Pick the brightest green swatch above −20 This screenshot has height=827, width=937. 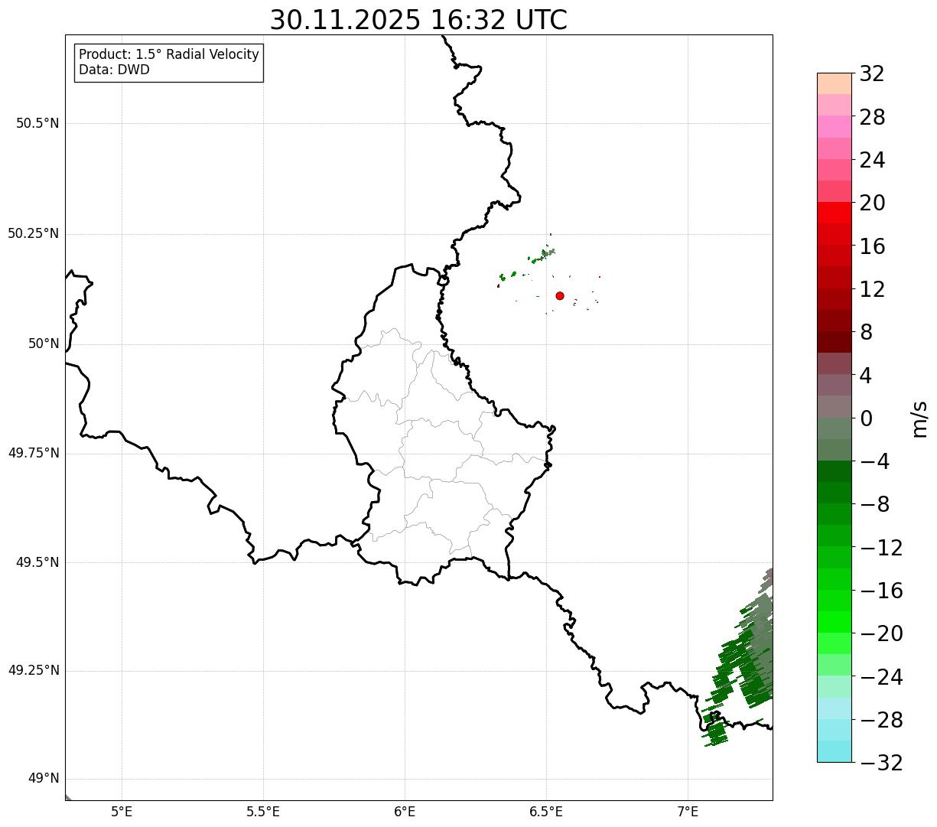point(834,622)
